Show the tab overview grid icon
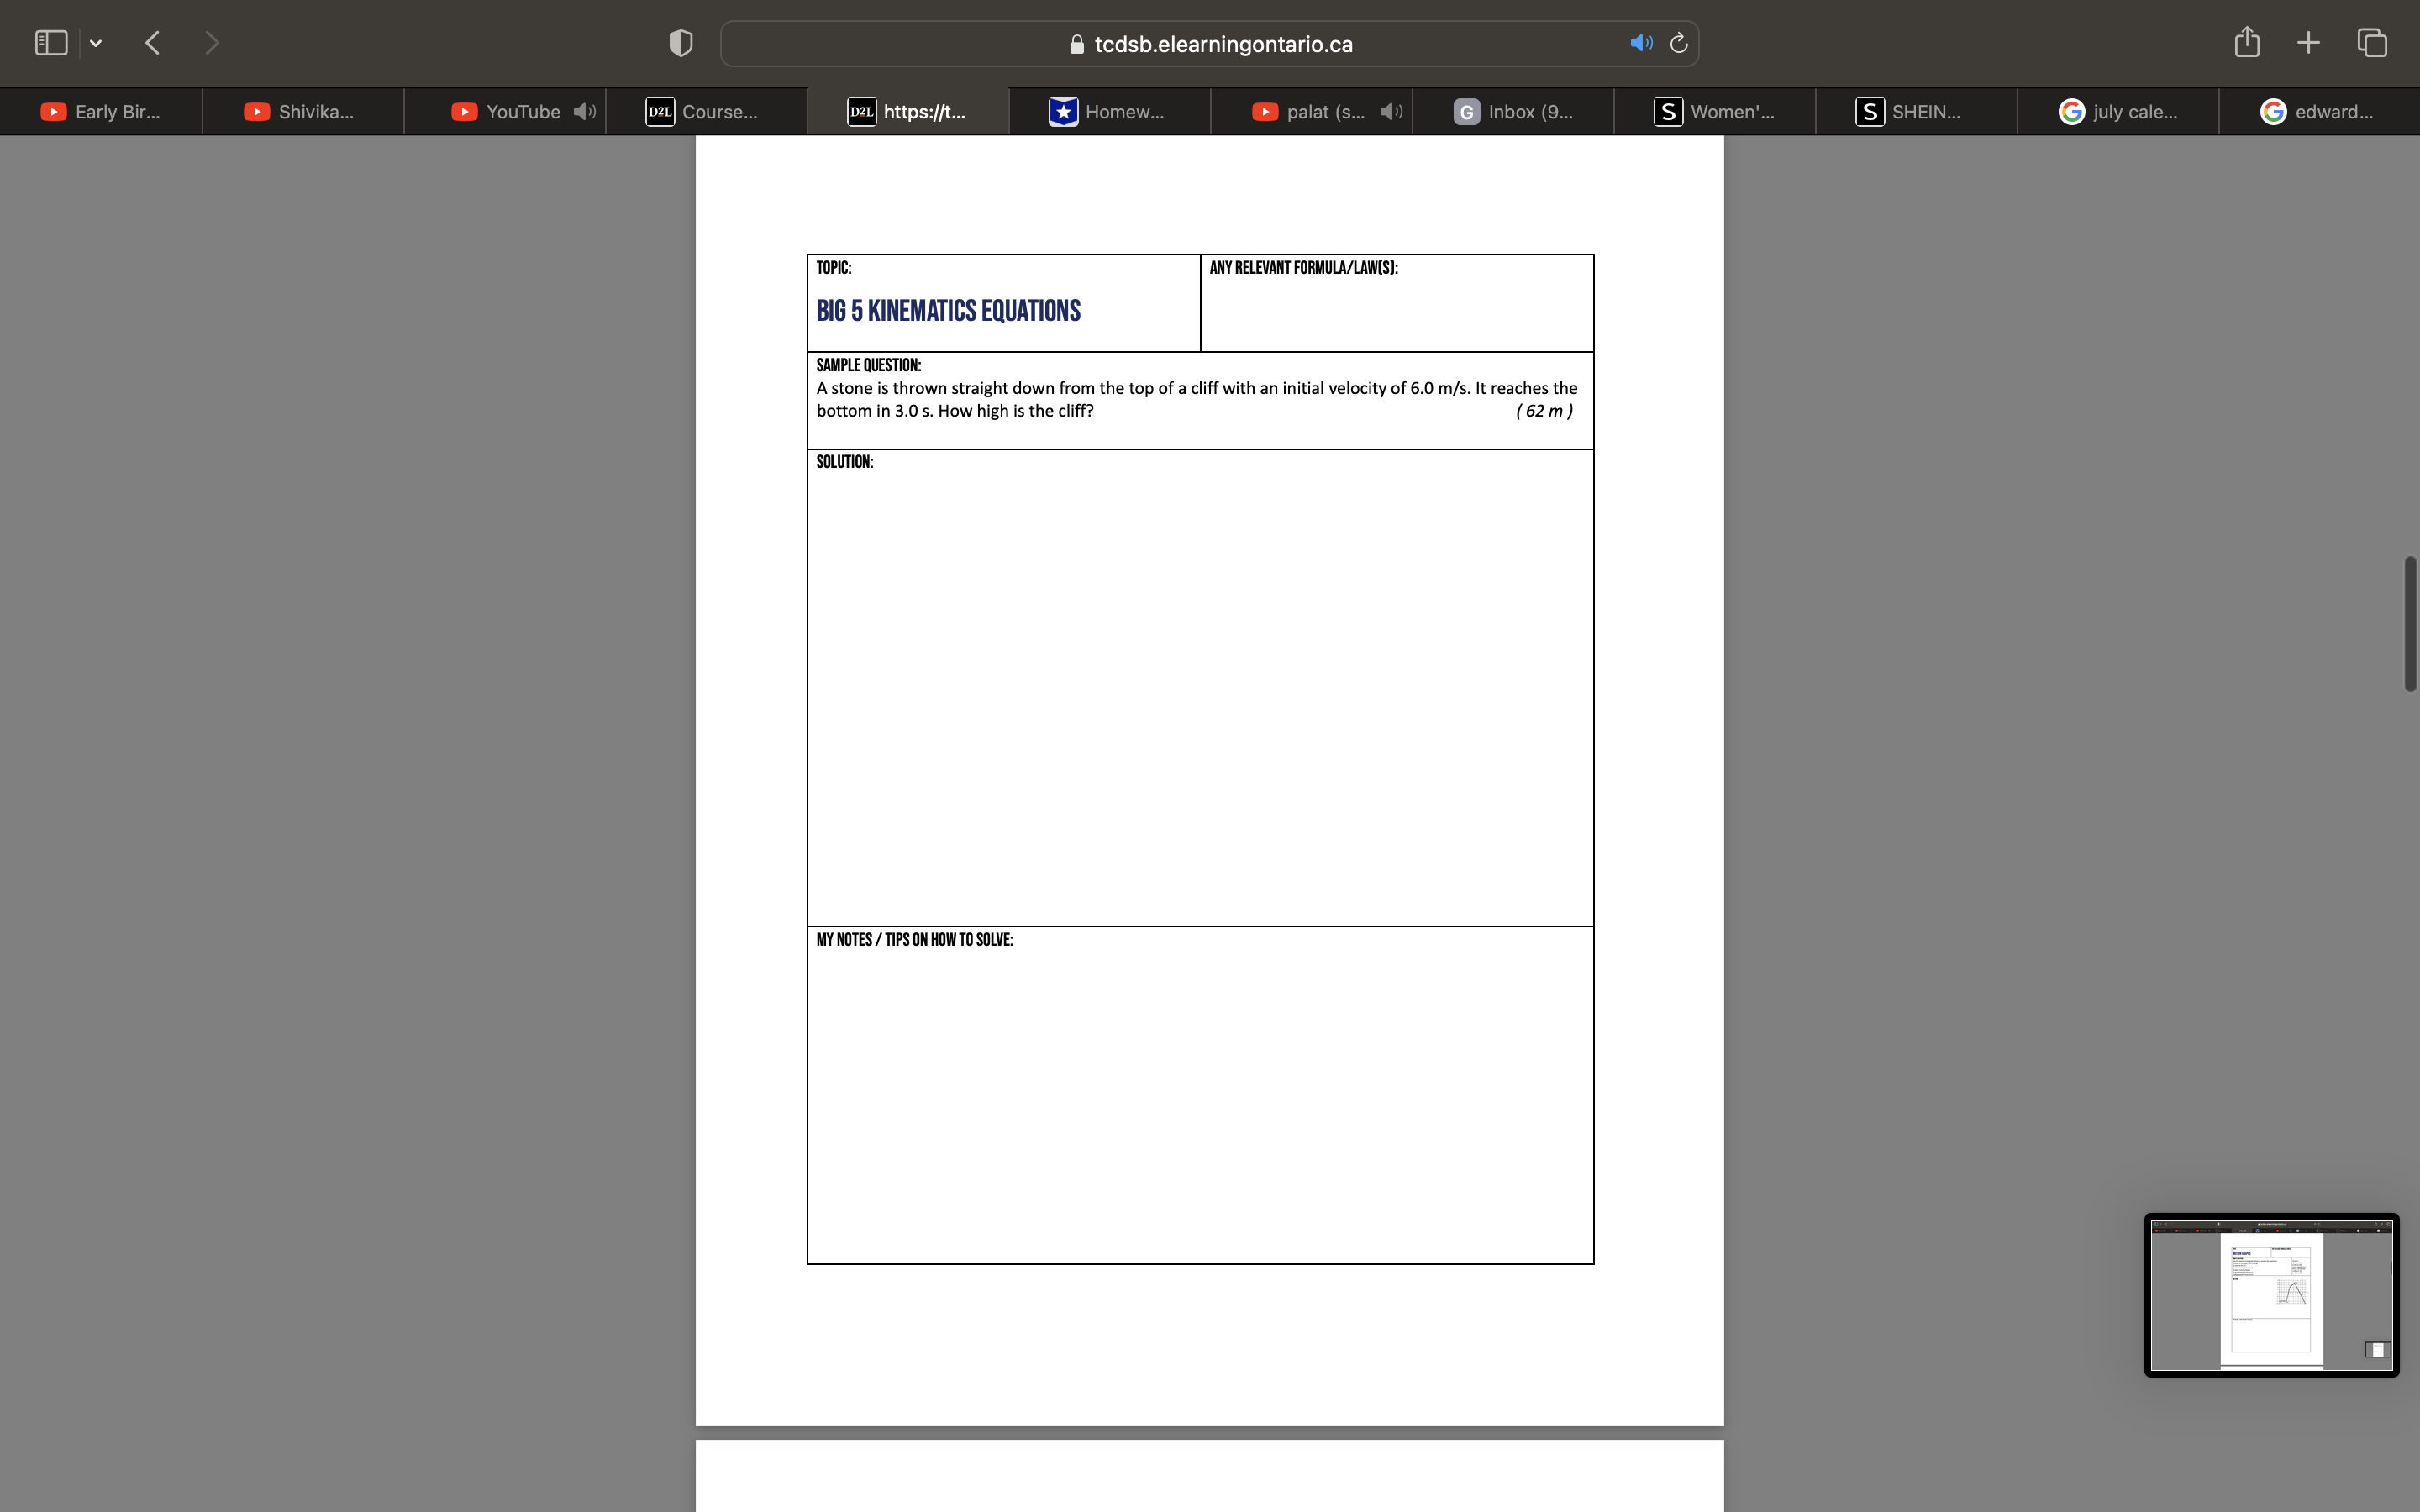2420x1512 pixels. (x=2371, y=42)
